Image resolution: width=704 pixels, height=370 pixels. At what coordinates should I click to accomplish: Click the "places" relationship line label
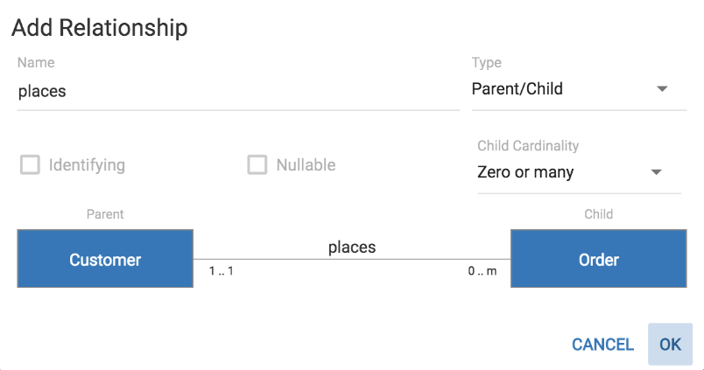click(x=352, y=248)
